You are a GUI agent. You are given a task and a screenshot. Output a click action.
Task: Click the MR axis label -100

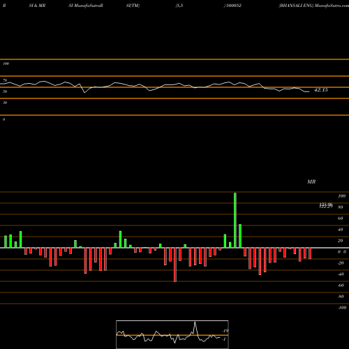[342, 308]
